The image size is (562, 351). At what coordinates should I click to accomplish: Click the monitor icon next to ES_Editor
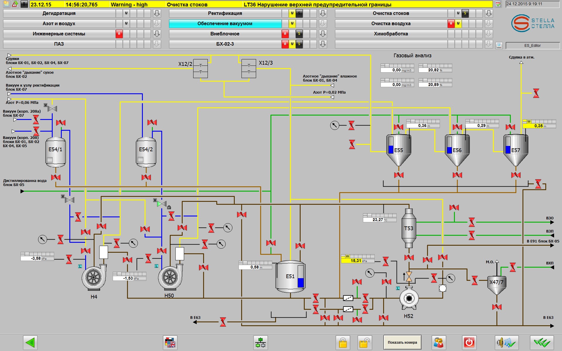coord(499,45)
